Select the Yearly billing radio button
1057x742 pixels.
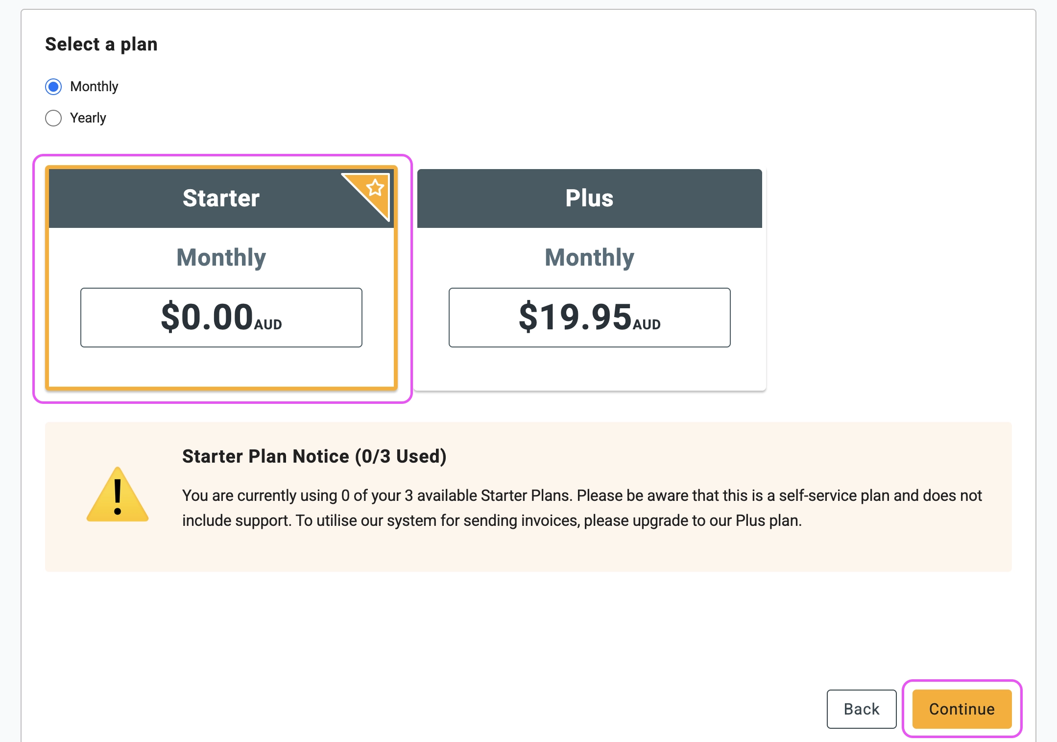[53, 118]
